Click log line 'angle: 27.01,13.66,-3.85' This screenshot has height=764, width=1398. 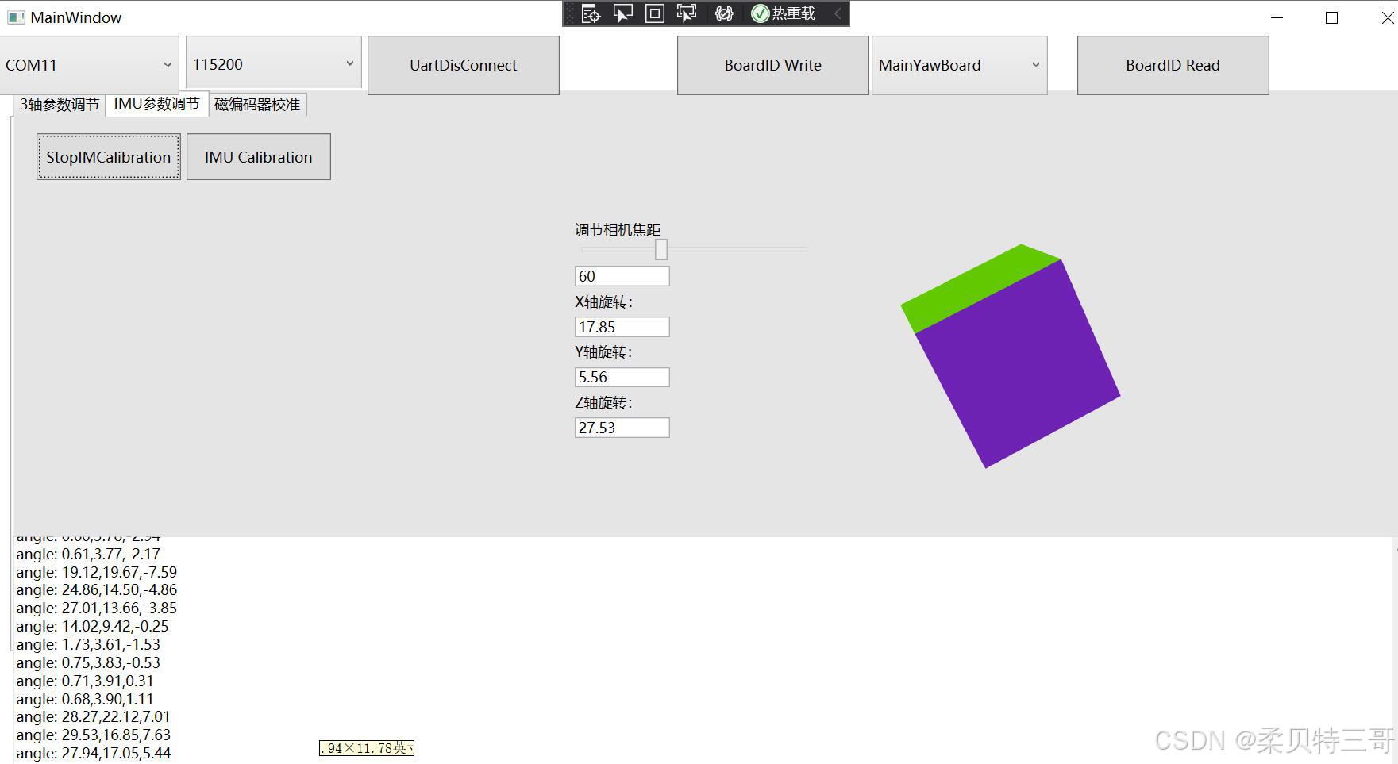tap(97, 608)
